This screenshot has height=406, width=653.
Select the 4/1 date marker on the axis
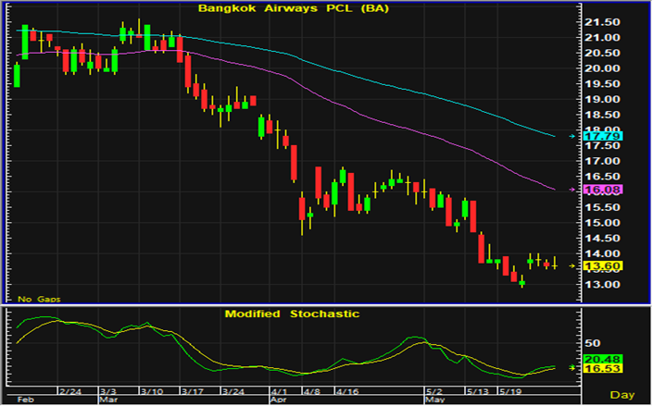[280, 391]
